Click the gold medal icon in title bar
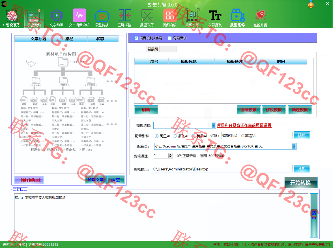Screen dimensions: 333x248 (x=311, y=4)
